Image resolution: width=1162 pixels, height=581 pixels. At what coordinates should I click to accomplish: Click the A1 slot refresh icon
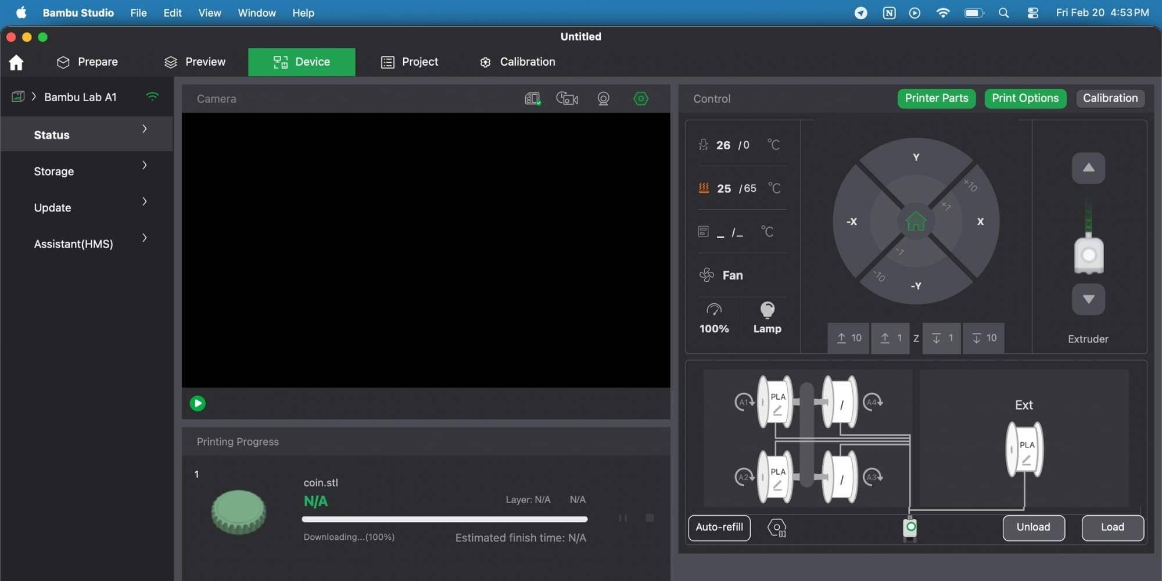coord(744,402)
